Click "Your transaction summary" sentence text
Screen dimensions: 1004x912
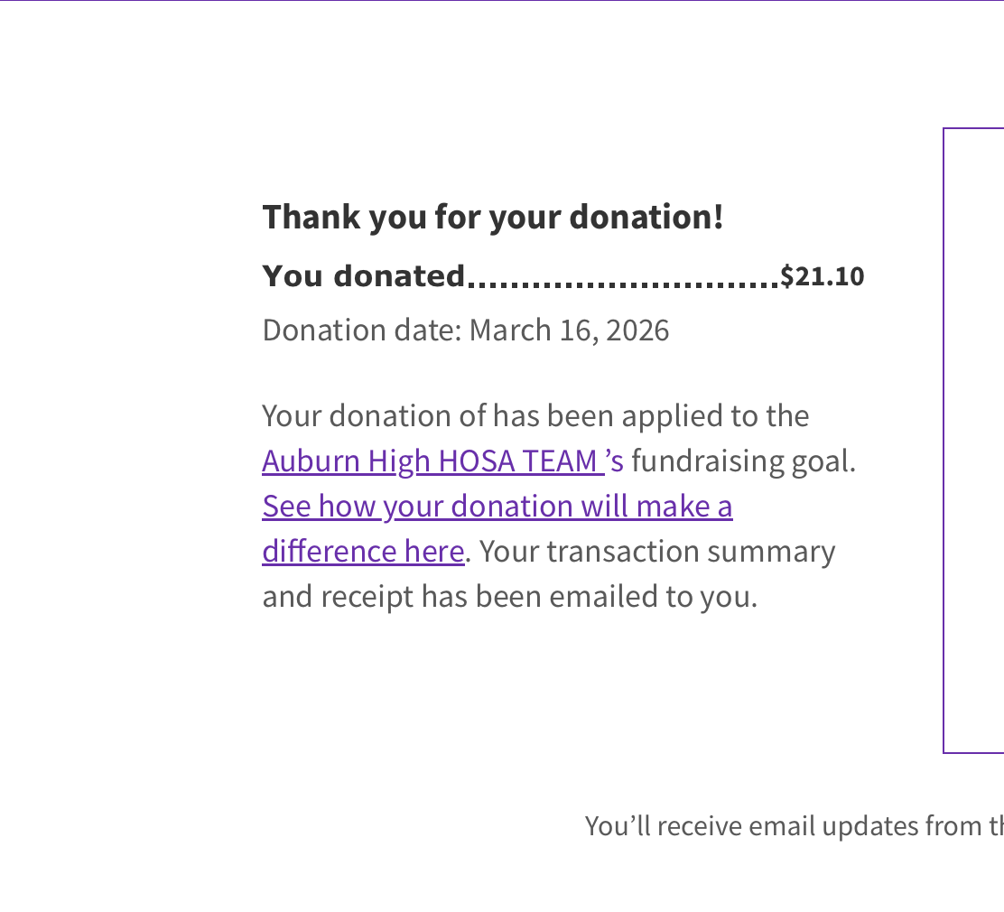(657, 552)
